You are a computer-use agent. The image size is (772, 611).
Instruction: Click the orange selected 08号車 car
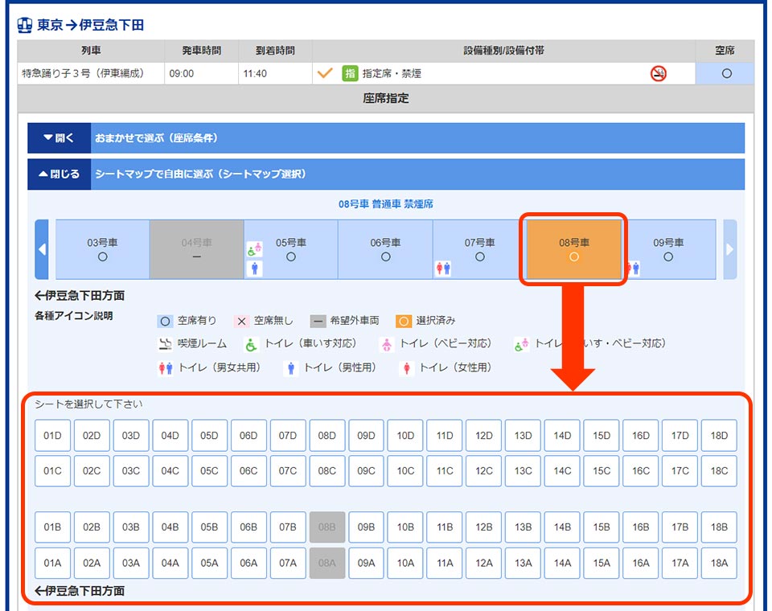coord(573,249)
